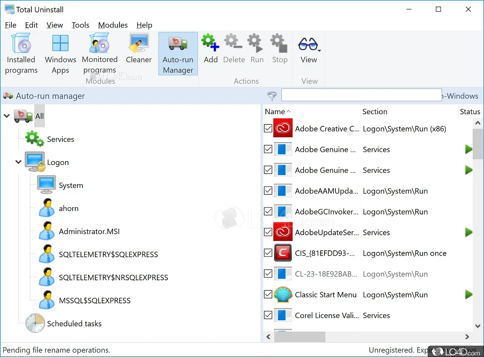Image resolution: width=484 pixels, height=357 pixels.
Task: Select the Auto-run Manager module
Action: [178, 54]
